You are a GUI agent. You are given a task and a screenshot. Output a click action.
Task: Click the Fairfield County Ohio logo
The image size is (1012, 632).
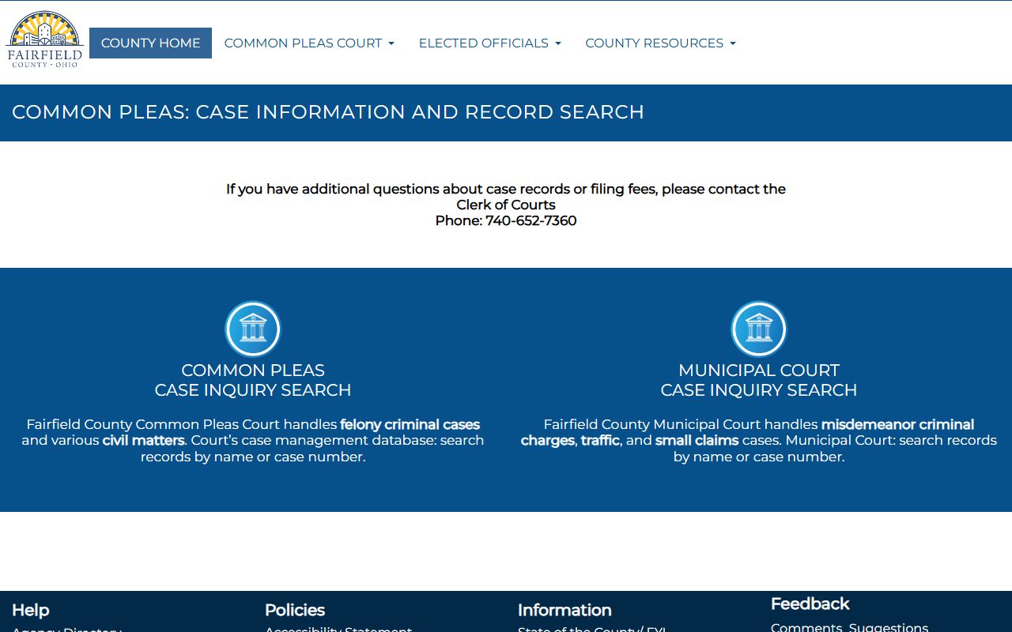pos(44,39)
